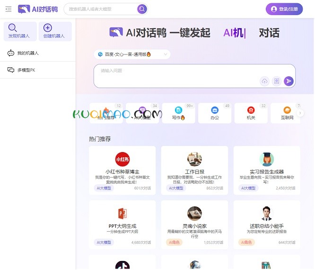The height and width of the screenshot is (270, 315).
Task: Click the 述职总结小能手 man avatar
Action: click(x=267, y=214)
